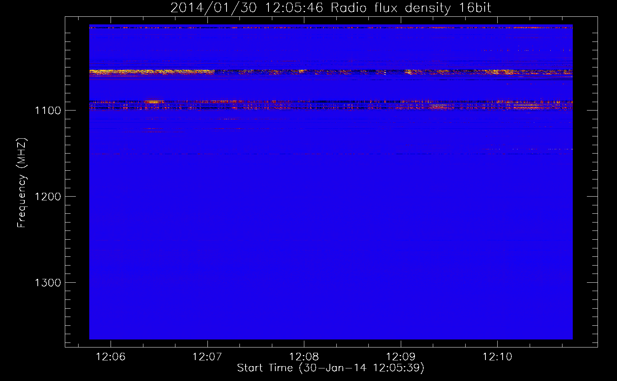Click the 12:09 time tick label
This screenshot has width=617, height=381.
[x=401, y=357]
